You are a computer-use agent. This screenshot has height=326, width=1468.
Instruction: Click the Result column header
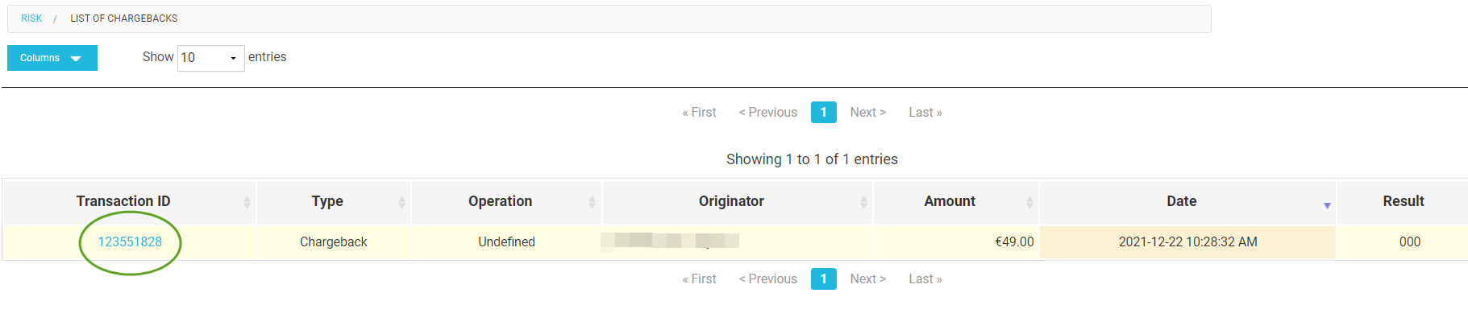click(x=1403, y=201)
